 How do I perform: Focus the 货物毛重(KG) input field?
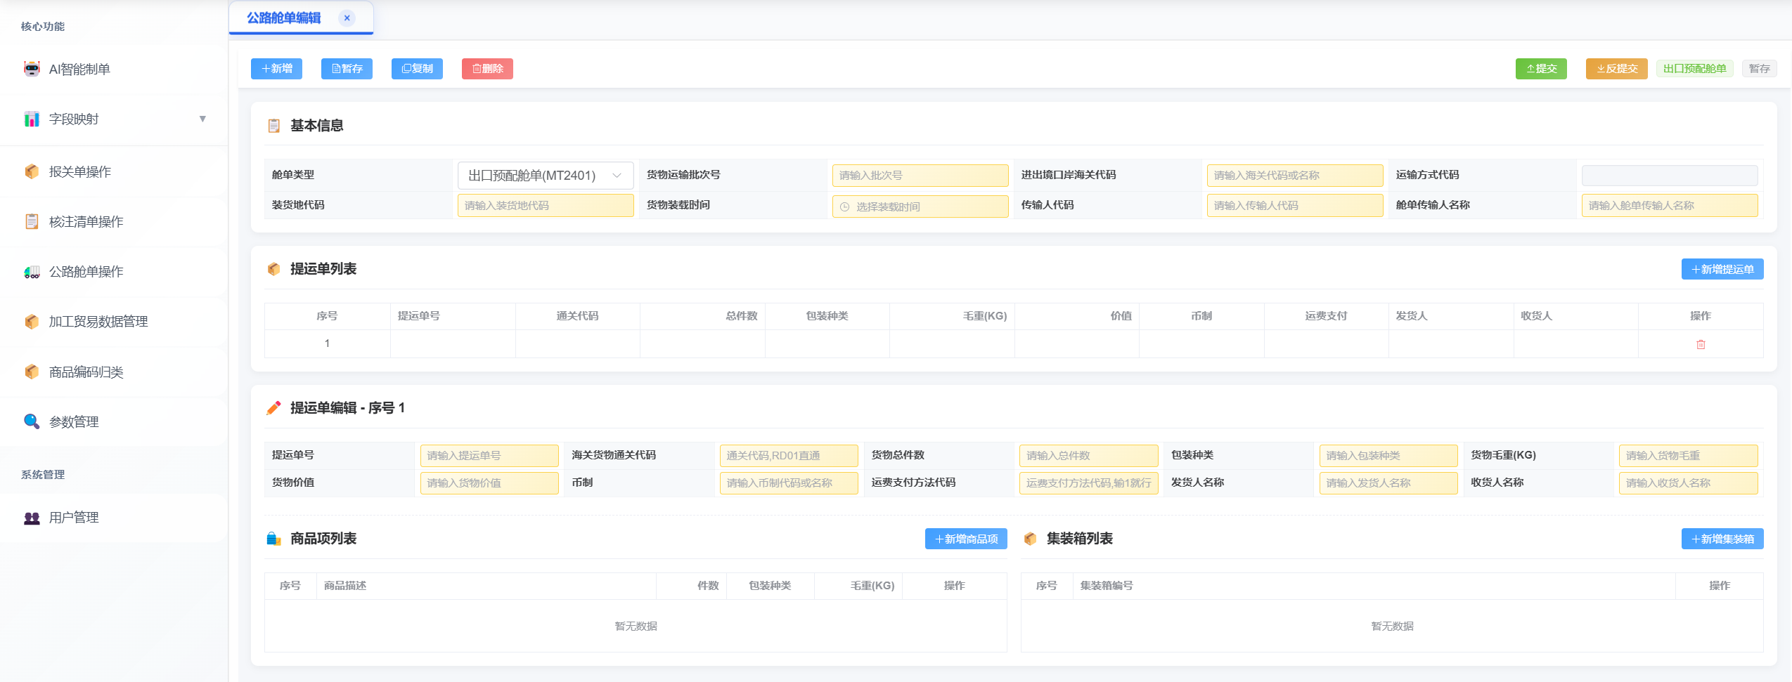pos(1689,456)
